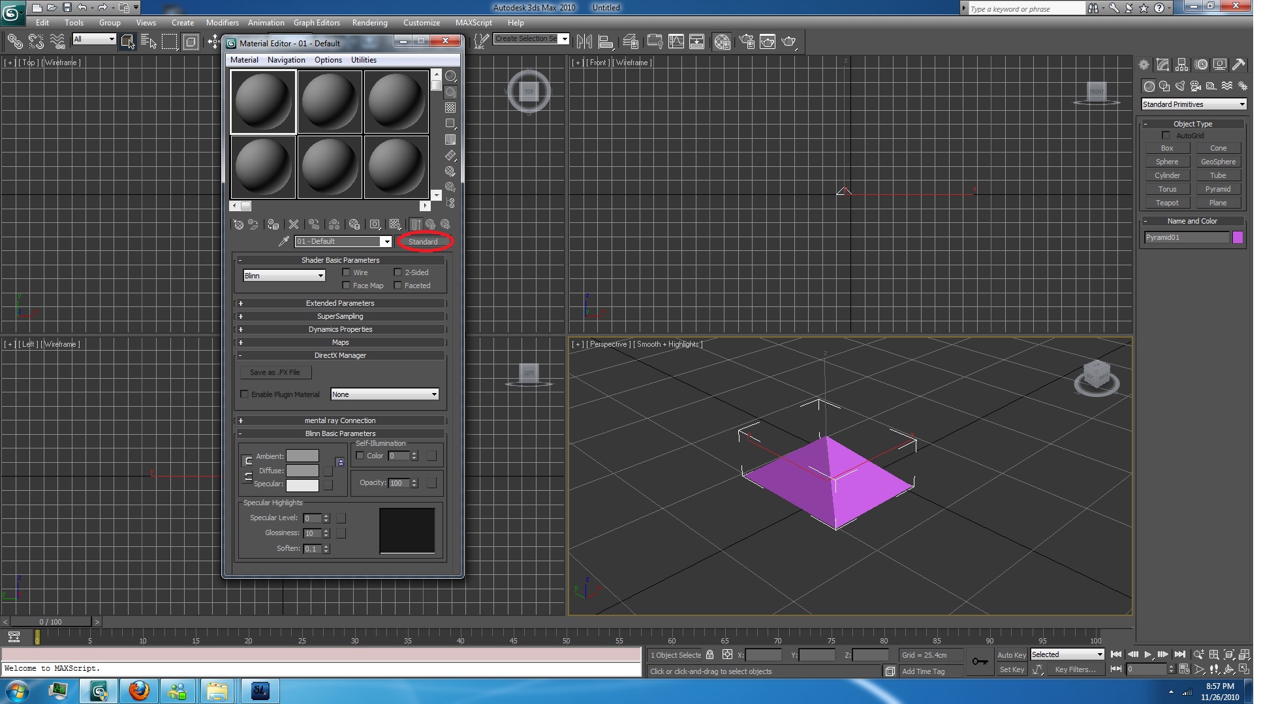Open the Utilities hammer panel tab
The image size is (1261, 704).
pyautogui.click(x=1238, y=65)
